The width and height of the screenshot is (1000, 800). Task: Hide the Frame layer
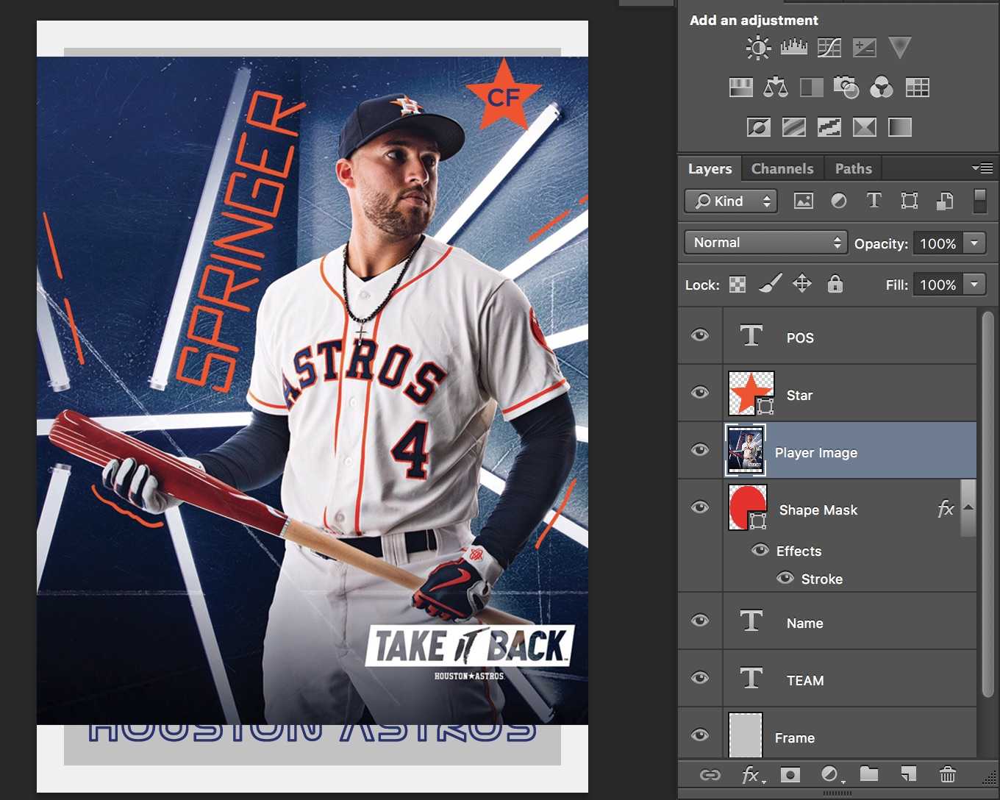pos(700,735)
